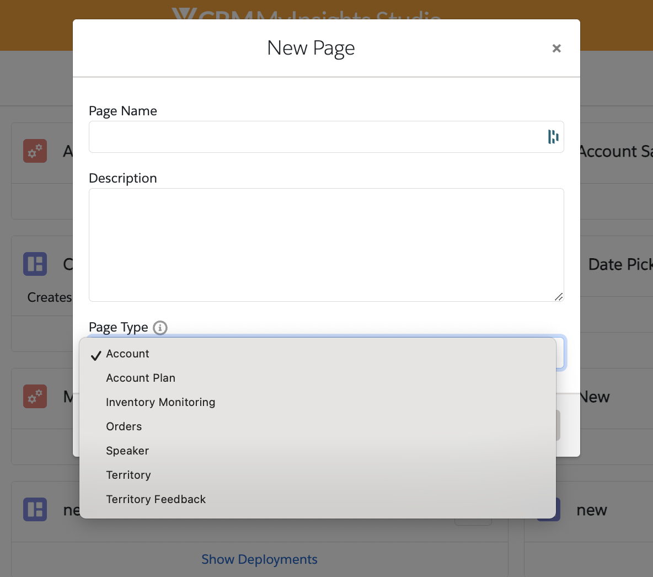Click the password manager icon in Page Name
The image size is (653, 577).
(553, 137)
